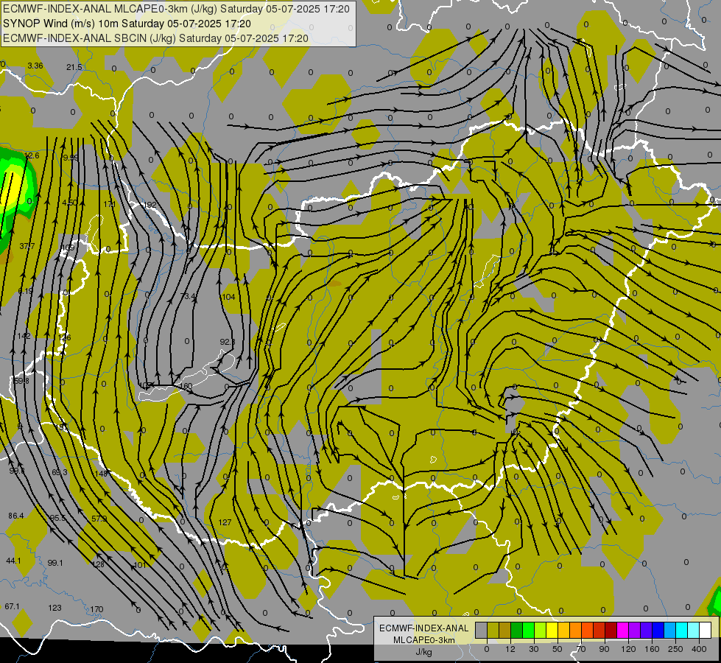Click the cyan legend swatch
The height and width of the screenshot is (663, 721).
[683, 630]
